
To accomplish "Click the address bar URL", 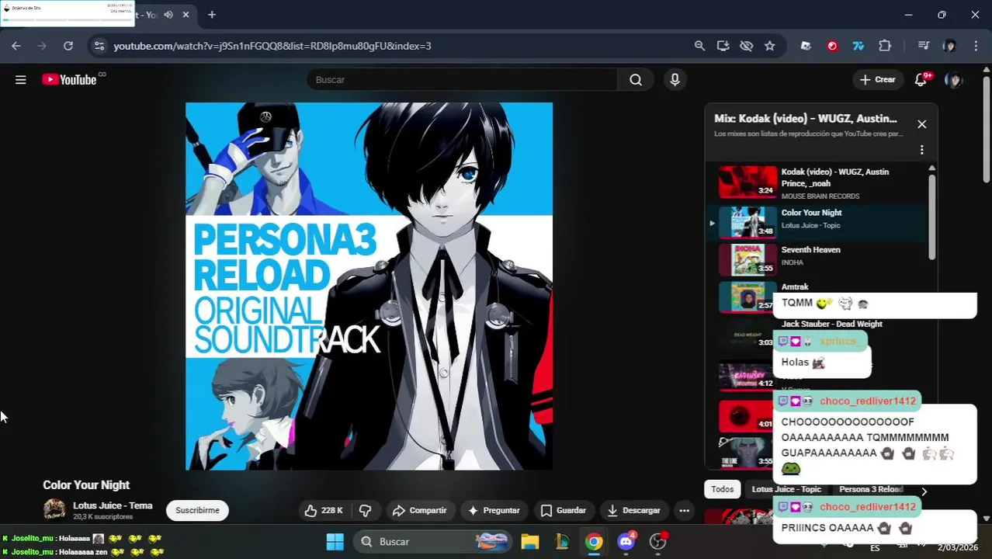I will coord(272,46).
